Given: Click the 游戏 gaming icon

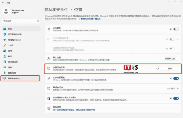Looking at the screenshot, I should pos(5,67).
